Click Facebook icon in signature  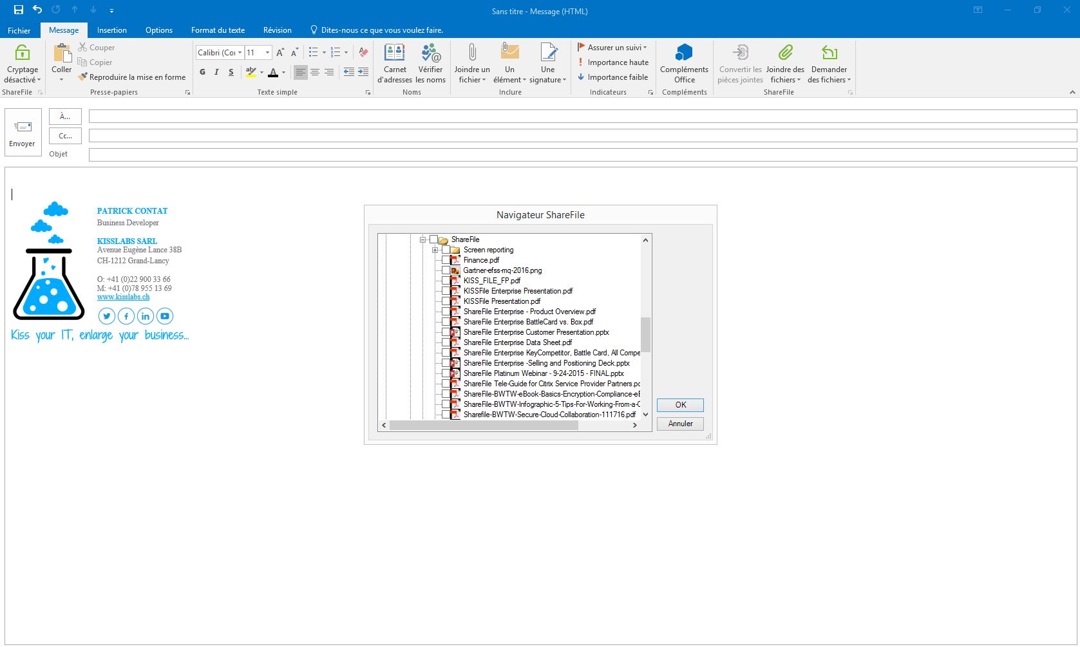[126, 316]
